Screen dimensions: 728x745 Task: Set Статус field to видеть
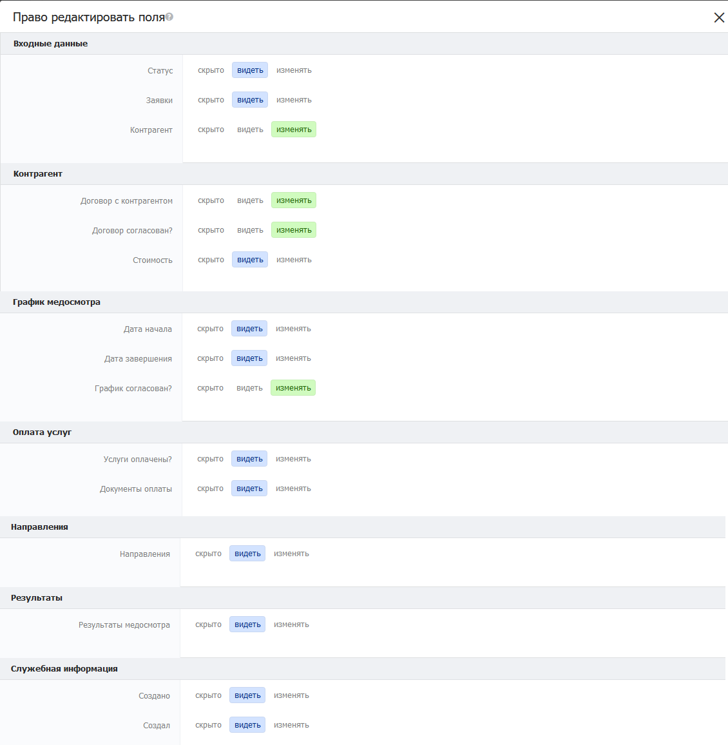pos(250,70)
